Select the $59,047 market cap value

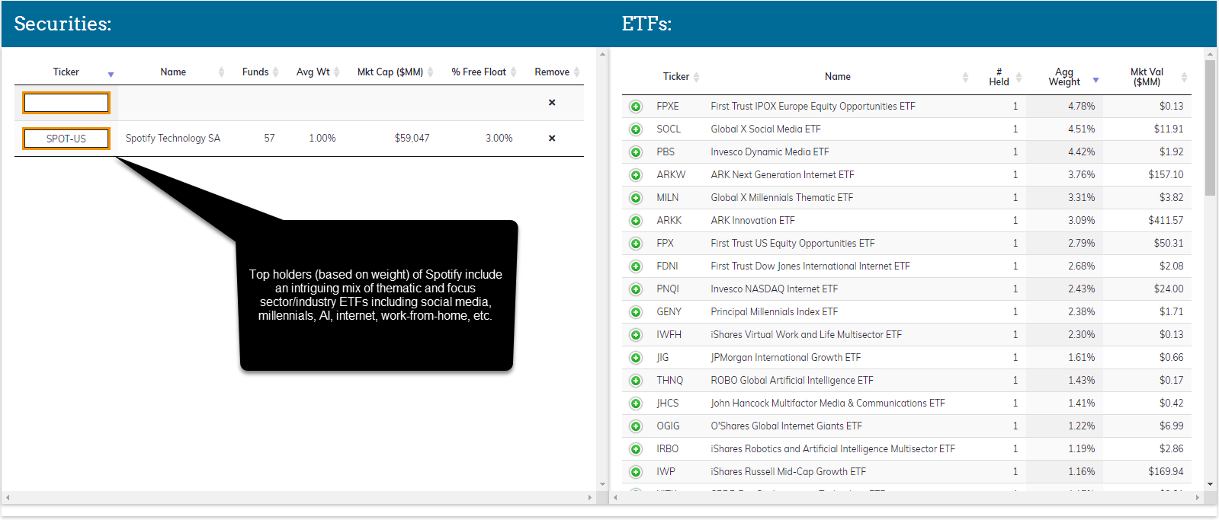point(412,139)
